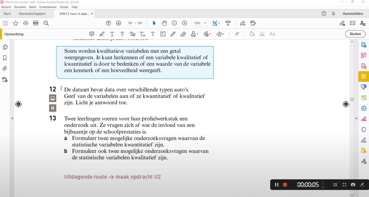Click the cloud upload icon
The image size is (369, 197).
[26, 23]
